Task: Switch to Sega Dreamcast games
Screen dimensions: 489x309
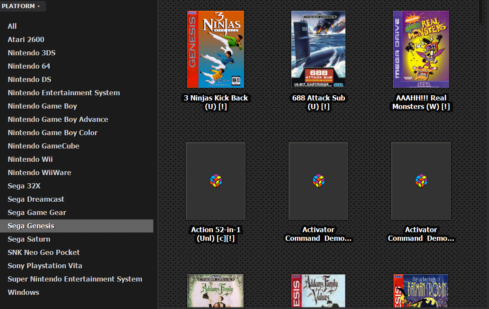Action: [36, 200]
